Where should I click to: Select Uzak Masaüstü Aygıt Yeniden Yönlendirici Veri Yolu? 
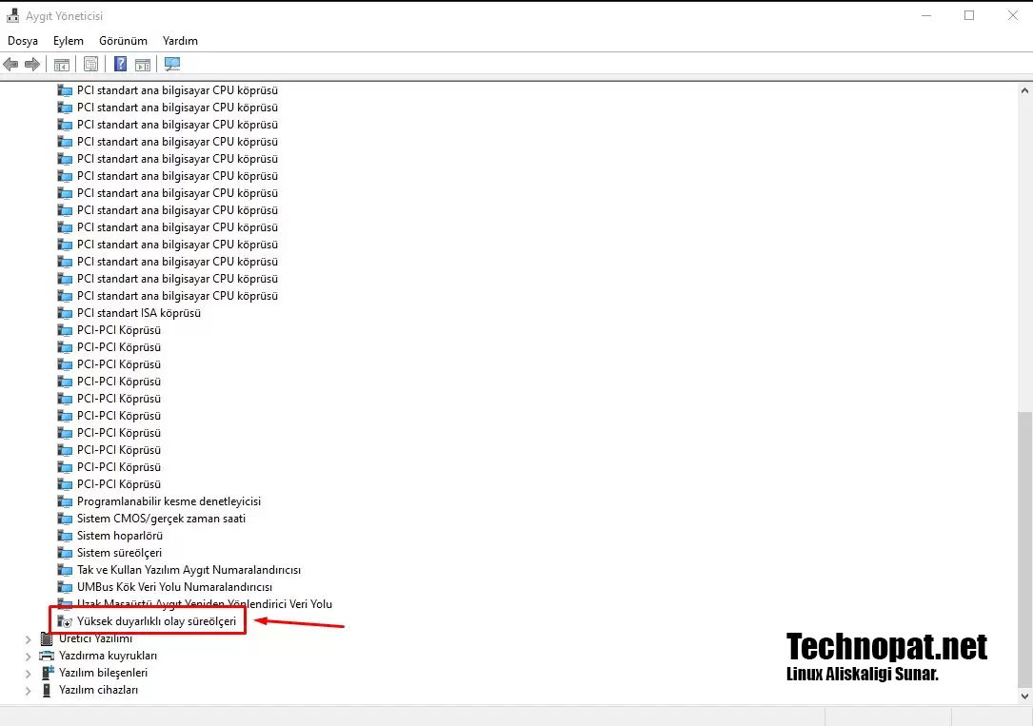(205, 604)
